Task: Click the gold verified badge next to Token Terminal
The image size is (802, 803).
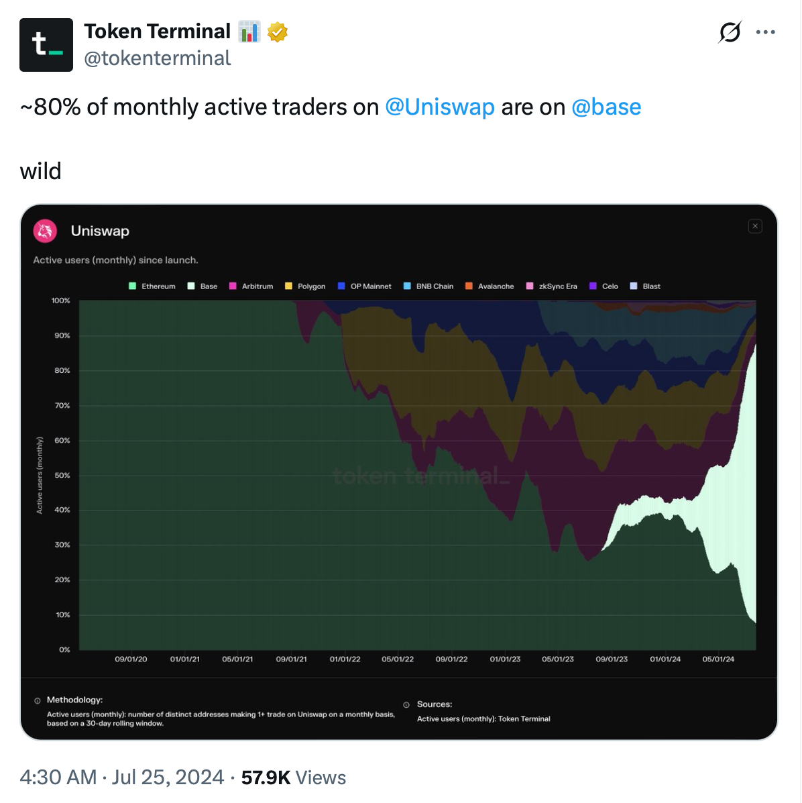Action: coord(279,31)
